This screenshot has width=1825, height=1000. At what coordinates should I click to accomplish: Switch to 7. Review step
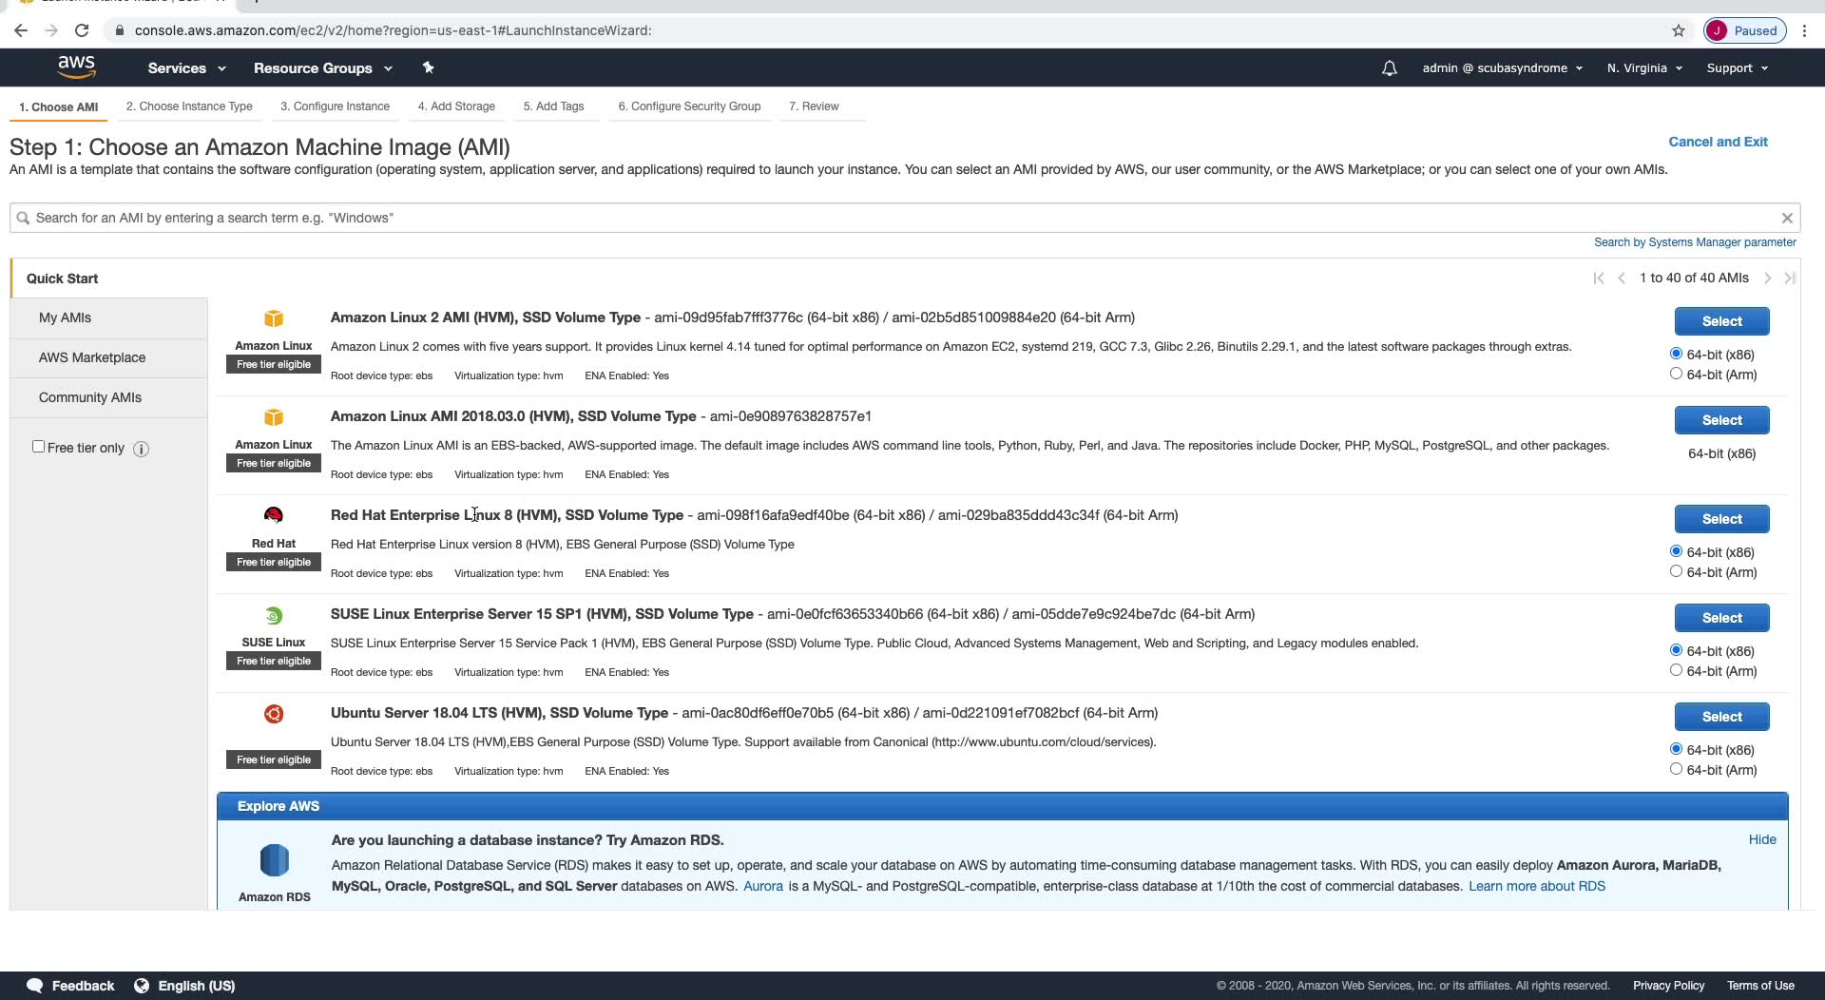[x=814, y=106]
